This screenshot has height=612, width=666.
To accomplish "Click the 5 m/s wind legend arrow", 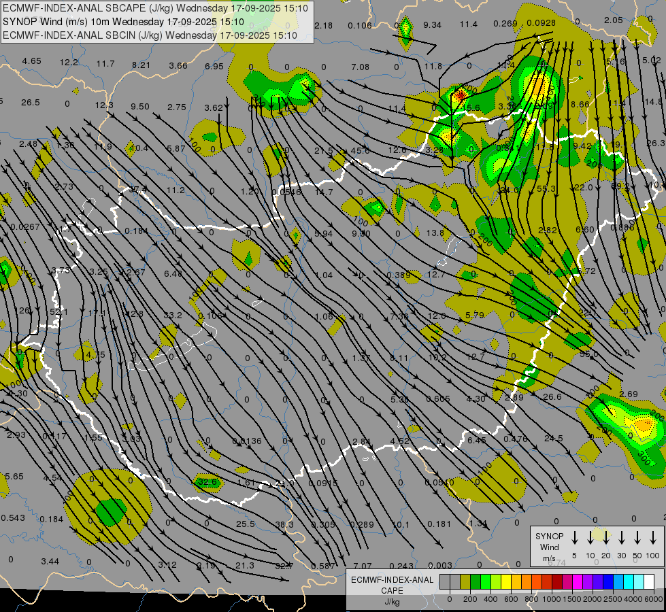I will coord(574,538).
